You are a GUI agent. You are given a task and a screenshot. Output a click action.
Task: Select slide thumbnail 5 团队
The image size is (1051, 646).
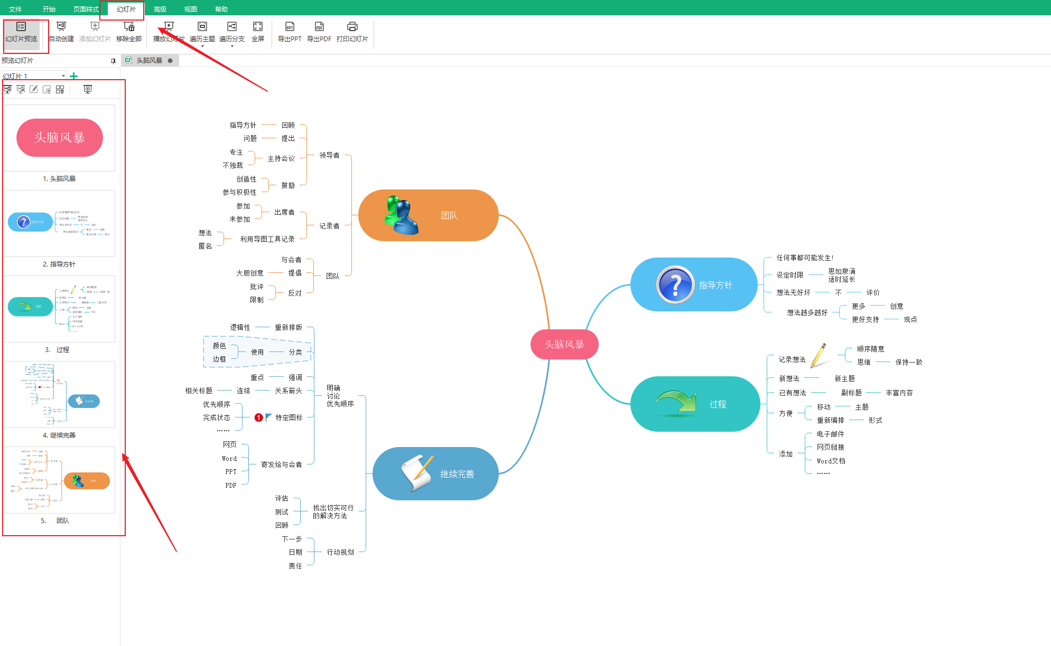point(60,480)
